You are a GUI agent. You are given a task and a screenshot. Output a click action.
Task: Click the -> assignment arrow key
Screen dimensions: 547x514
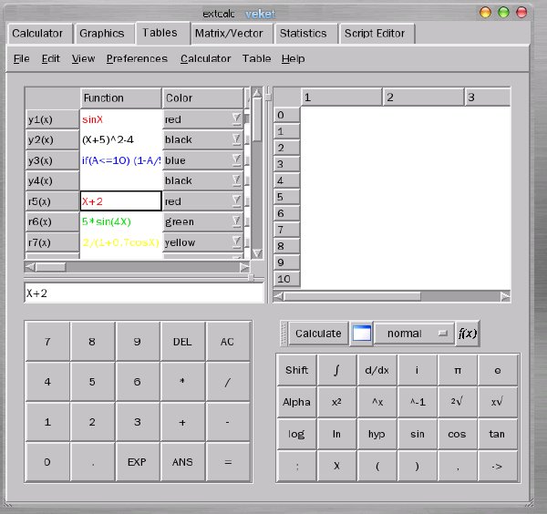click(498, 467)
